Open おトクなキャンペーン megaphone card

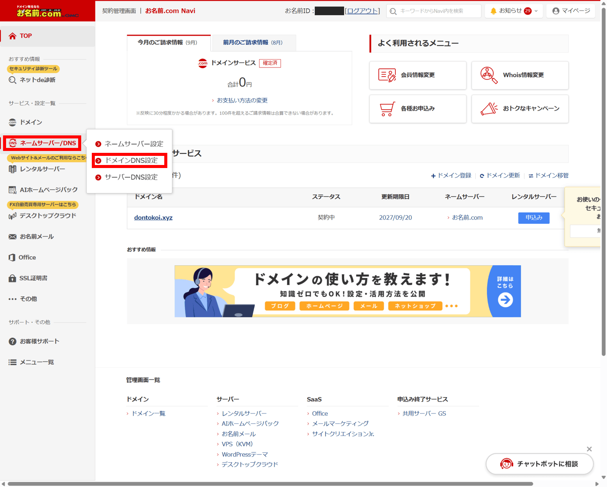click(x=520, y=108)
